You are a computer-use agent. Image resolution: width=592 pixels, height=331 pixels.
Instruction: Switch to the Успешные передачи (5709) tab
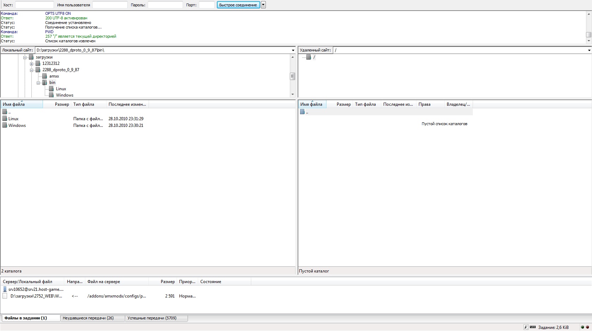(152, 318)
